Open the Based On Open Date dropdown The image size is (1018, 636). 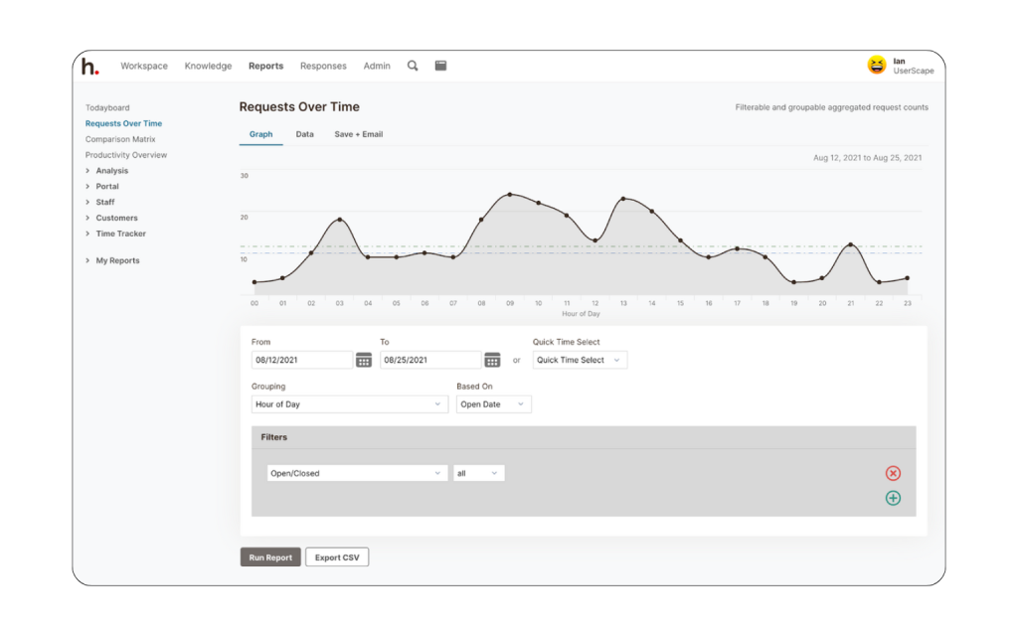pos(493,404)
